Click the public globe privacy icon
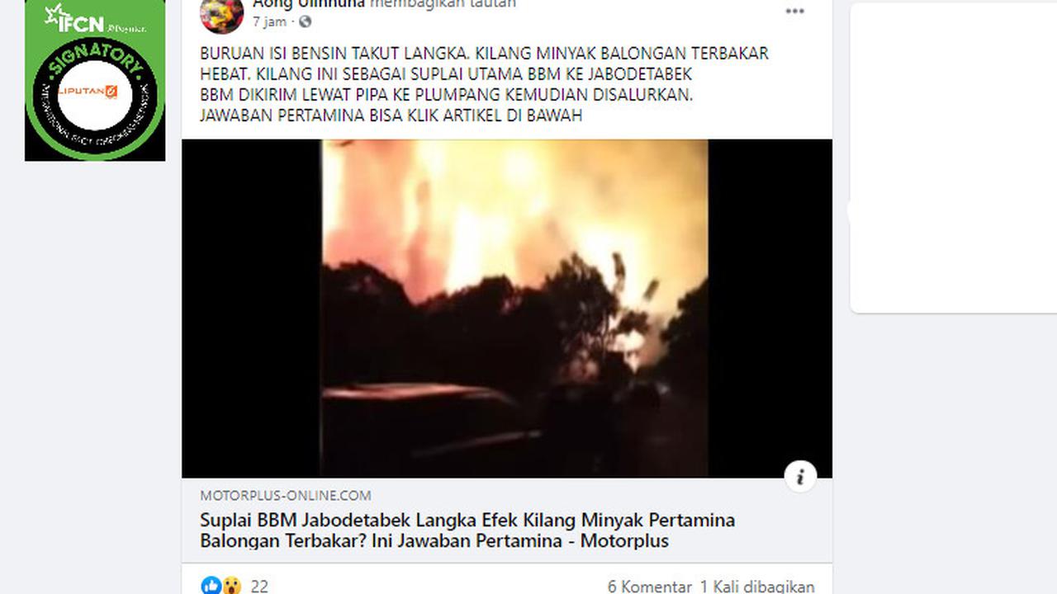Viewport: 1057px width, 594px height. (x=305, y=22)
